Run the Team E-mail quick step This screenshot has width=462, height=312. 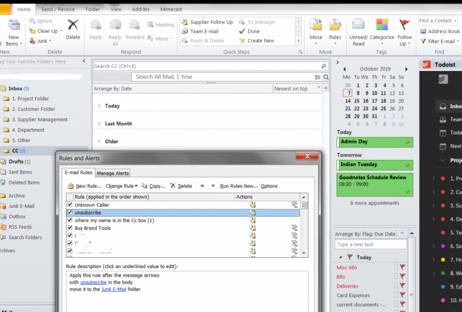pyautogui.click(x=201, y=31)
